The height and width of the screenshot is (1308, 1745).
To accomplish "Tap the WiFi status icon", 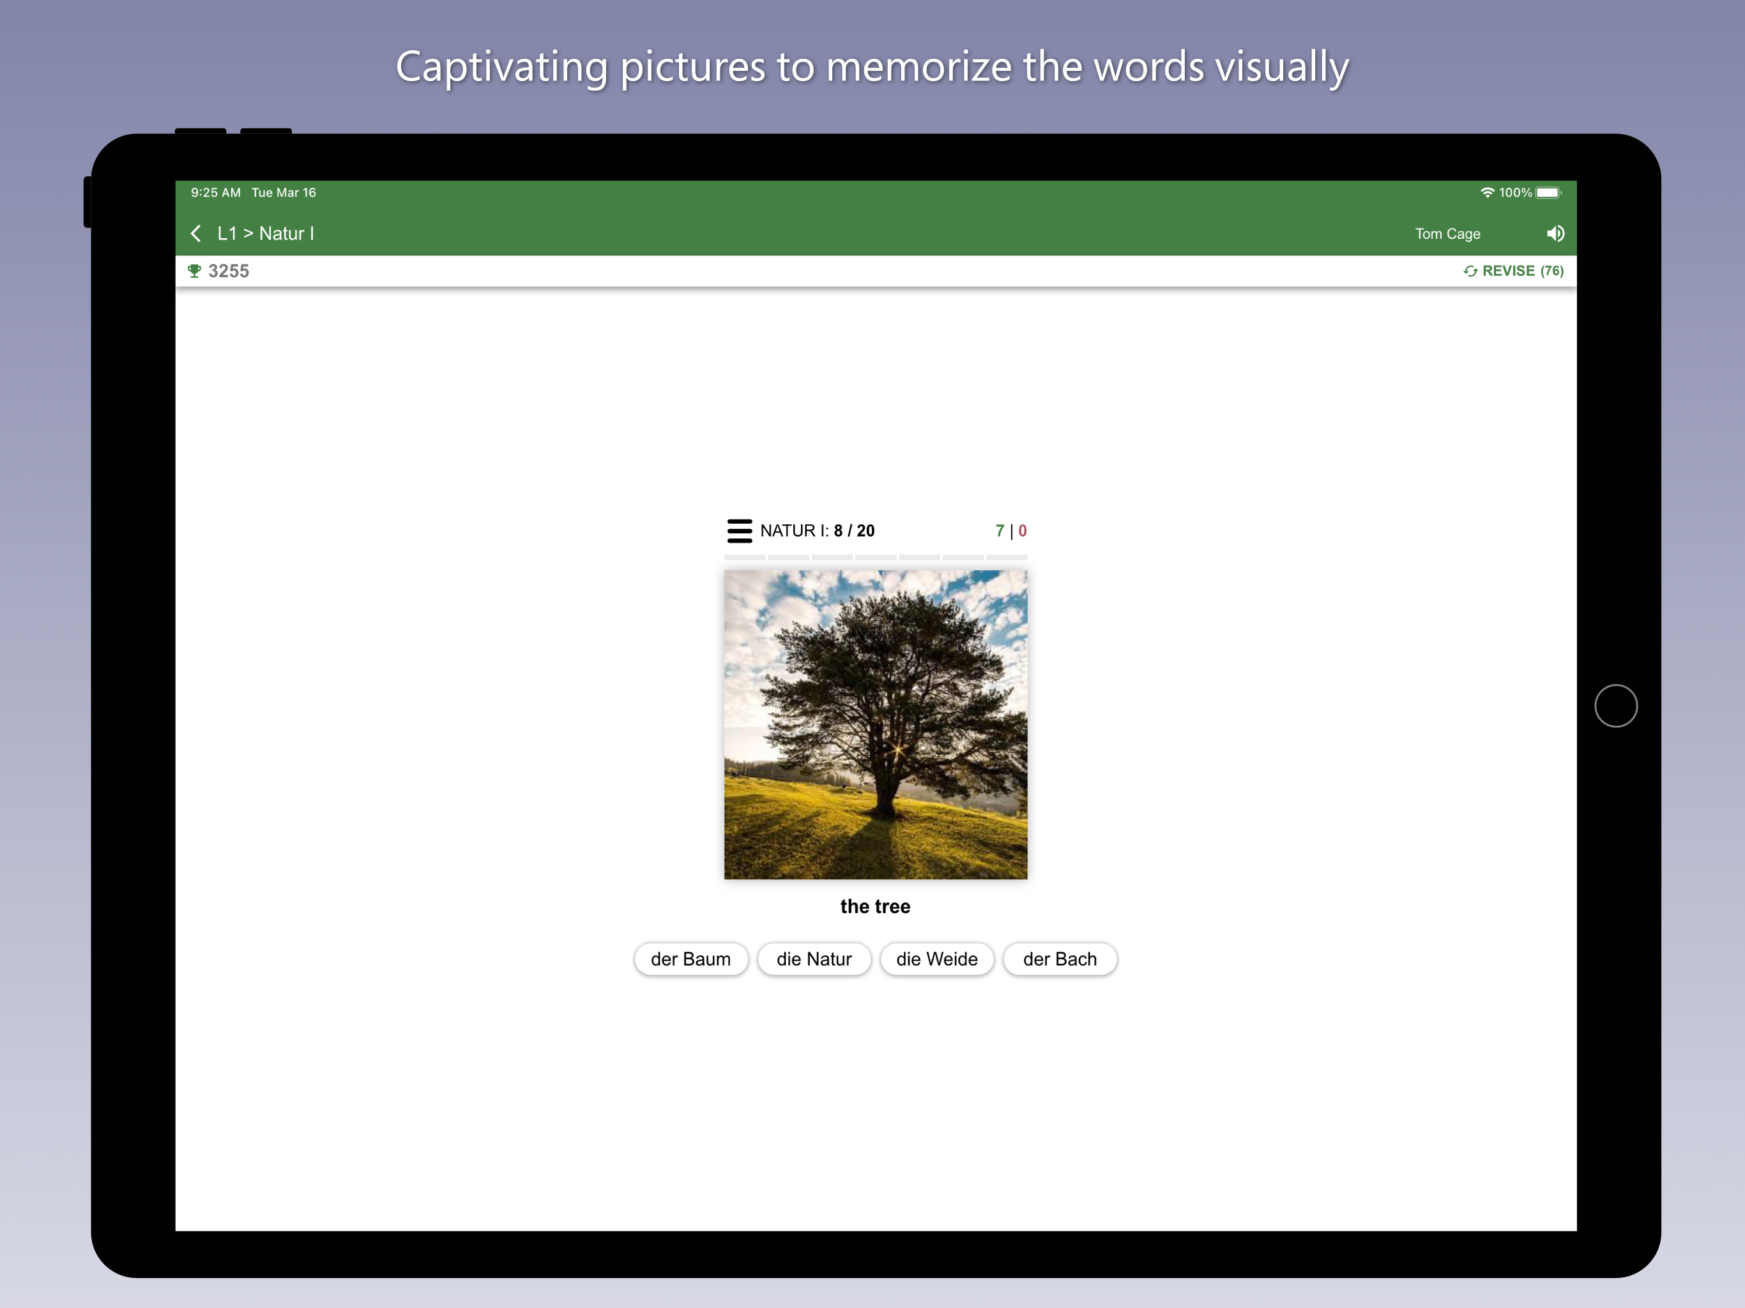I will 1486,192.
